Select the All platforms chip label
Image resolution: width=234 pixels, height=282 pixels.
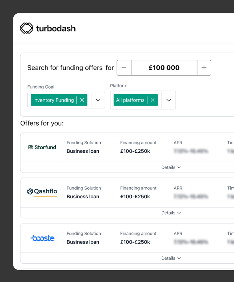130,100
